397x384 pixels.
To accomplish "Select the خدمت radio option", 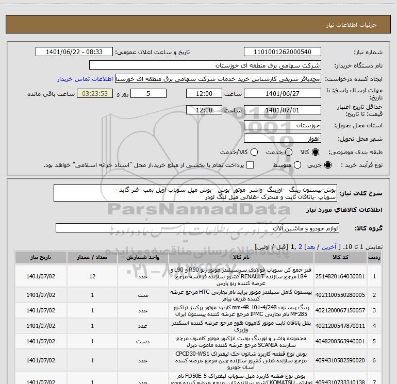I will click(284, 152).
